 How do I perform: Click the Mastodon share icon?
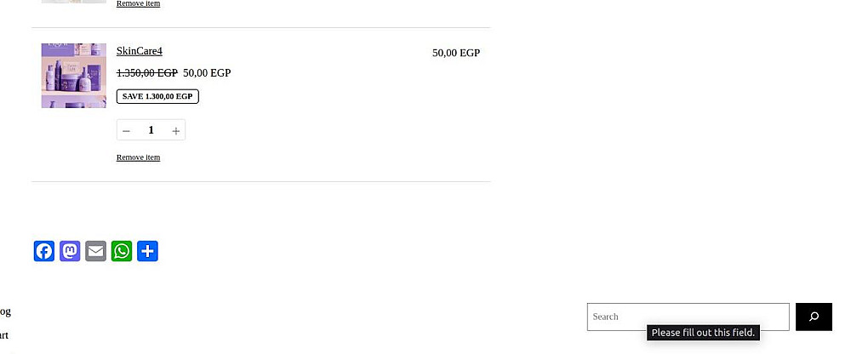tap(70, 251)
